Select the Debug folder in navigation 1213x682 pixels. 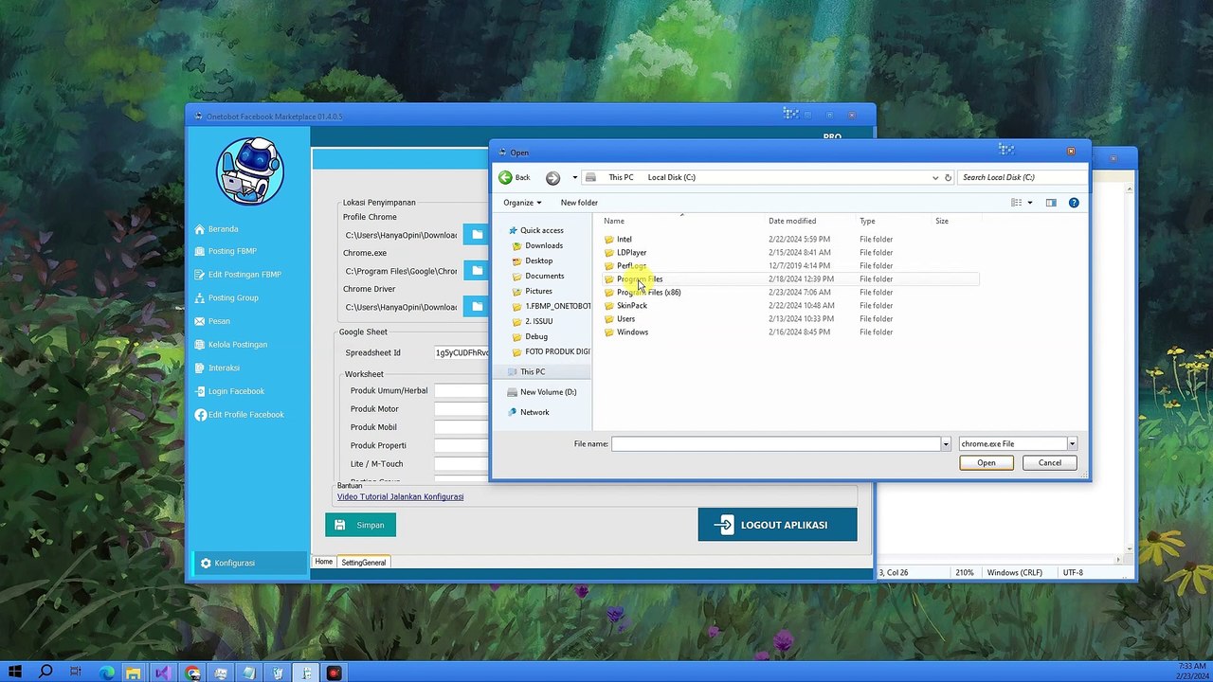coord(530,337)
